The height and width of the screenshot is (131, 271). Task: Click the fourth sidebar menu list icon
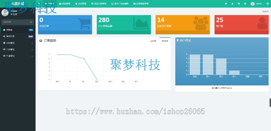coord(4,49)
